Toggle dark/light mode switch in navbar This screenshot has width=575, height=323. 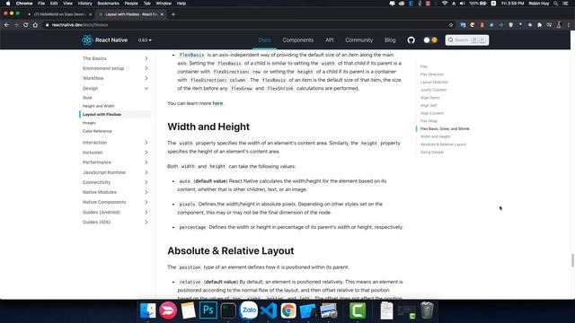pos(430,39)
